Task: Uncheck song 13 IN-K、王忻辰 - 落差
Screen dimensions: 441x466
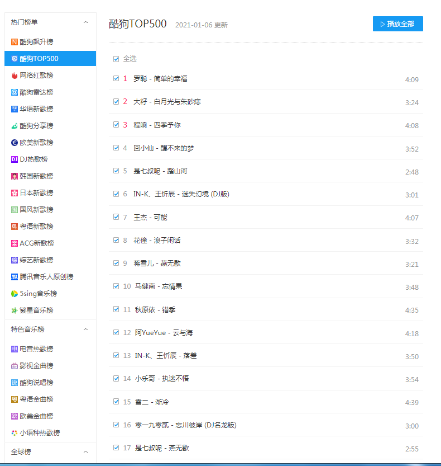Action: (x=116, y=355)
